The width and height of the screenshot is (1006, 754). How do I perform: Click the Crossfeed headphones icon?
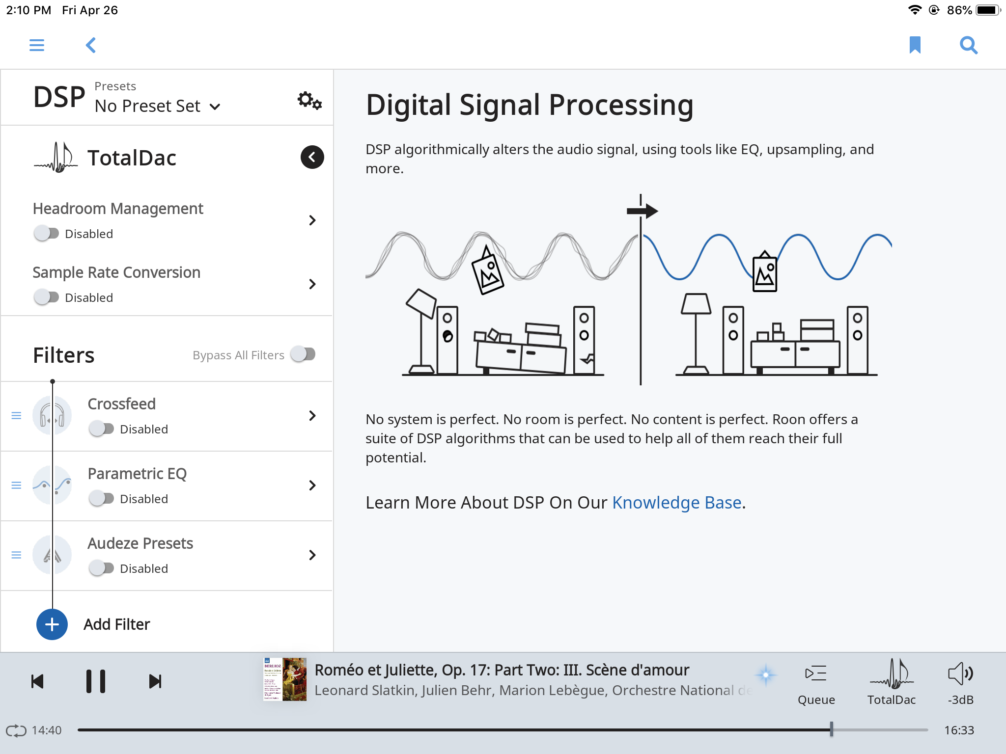pos(52,415)
